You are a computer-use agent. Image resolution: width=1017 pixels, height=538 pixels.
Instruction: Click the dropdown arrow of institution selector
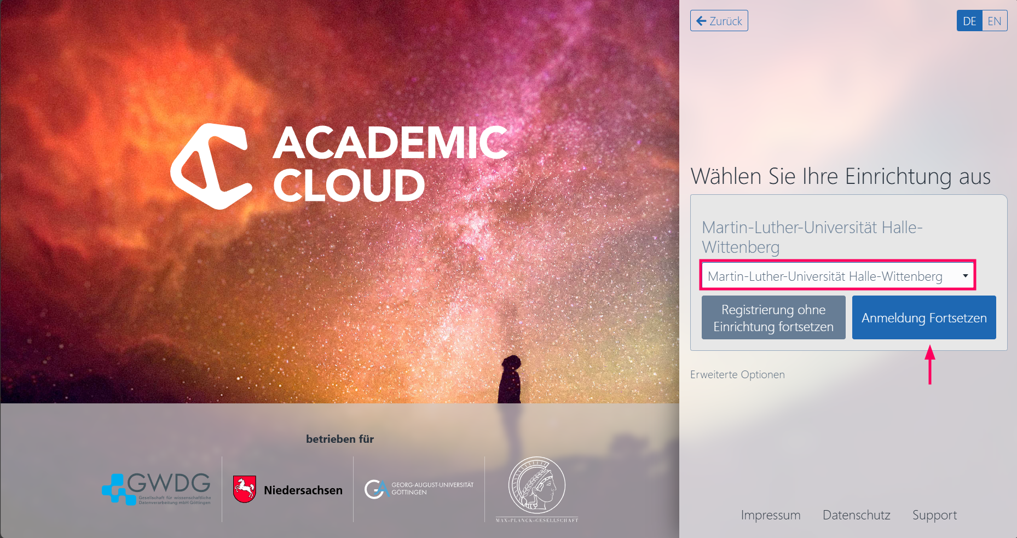[965, 276]
